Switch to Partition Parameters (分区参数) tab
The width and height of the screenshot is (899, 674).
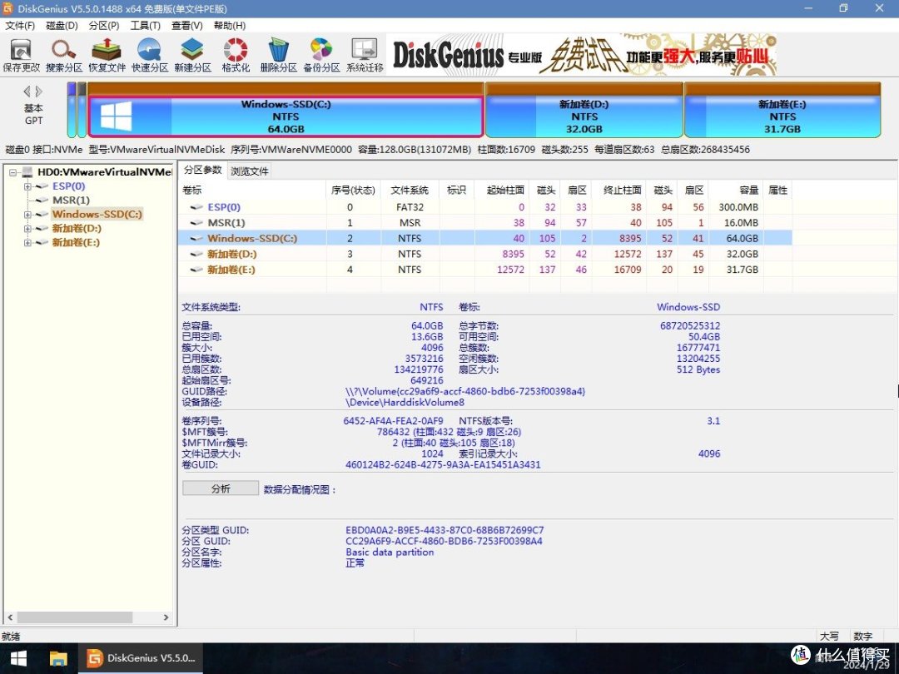(x=203, y=171)
